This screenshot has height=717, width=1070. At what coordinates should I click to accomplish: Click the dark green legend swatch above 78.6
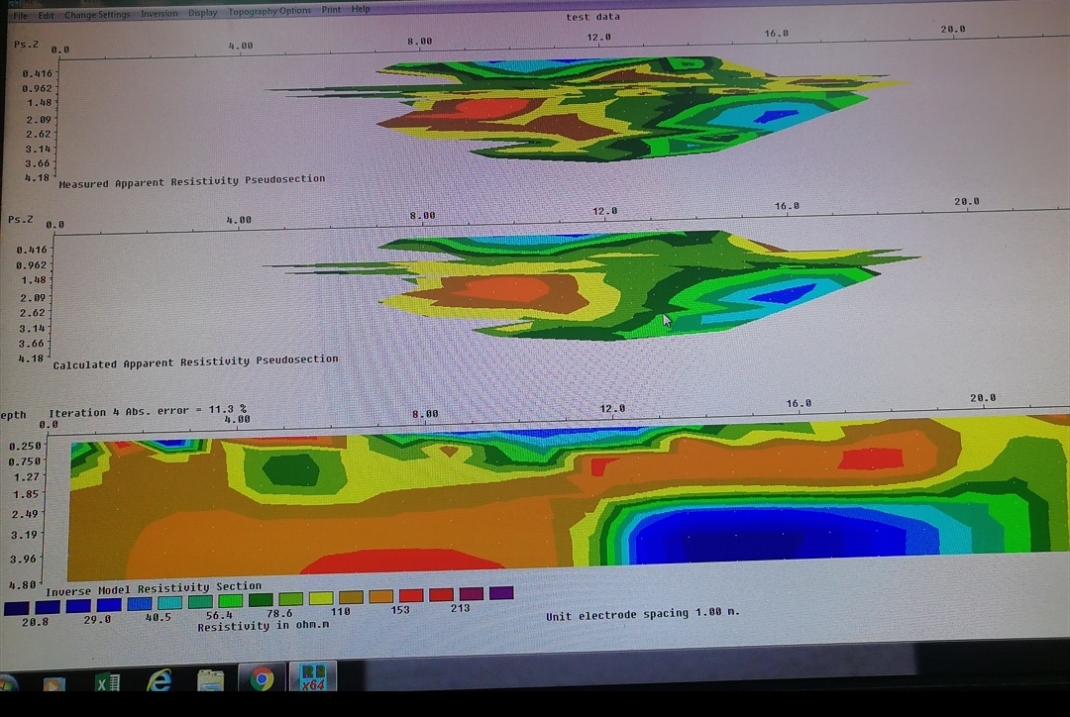pos(261,600)
